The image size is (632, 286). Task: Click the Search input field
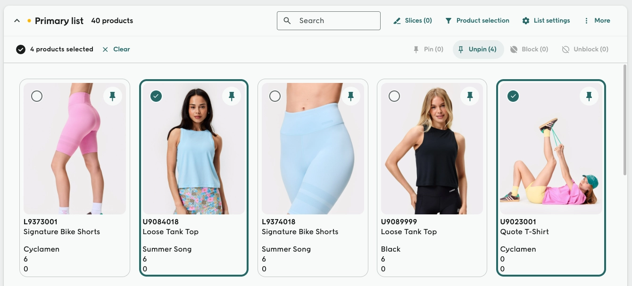coord(329,21)
